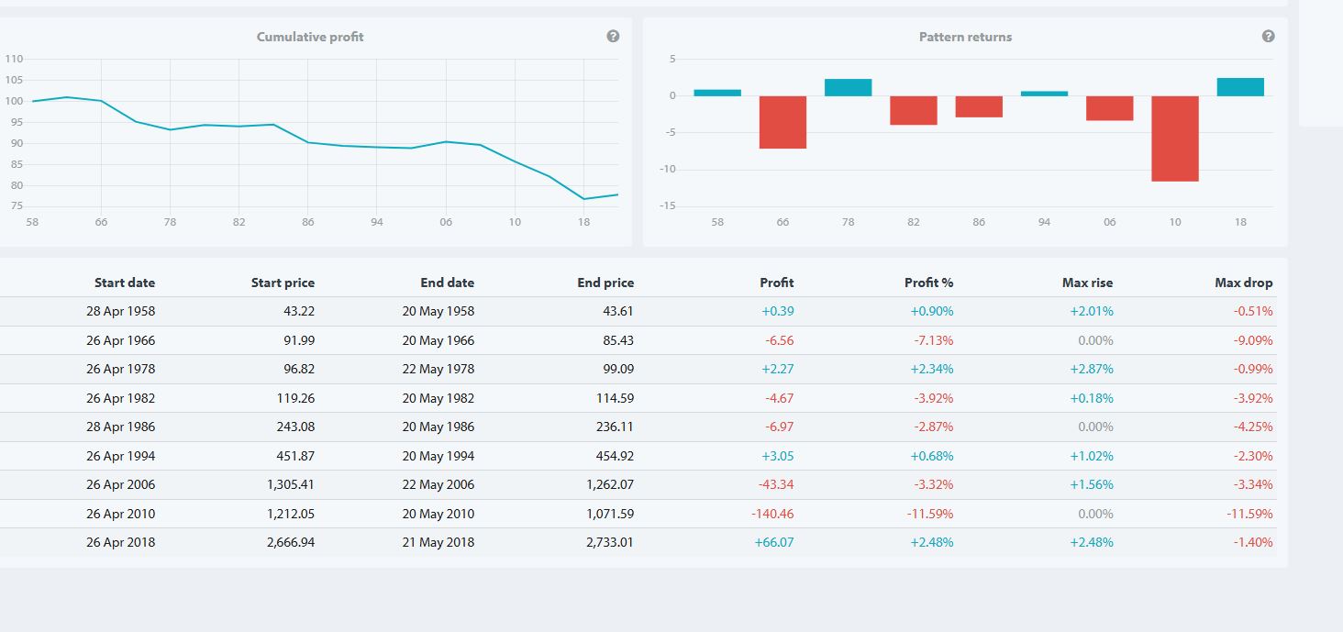Screen dimensions: 1343x632
Task: Select the table row starting 28 Apr 1958
Action: coord(642,311)
